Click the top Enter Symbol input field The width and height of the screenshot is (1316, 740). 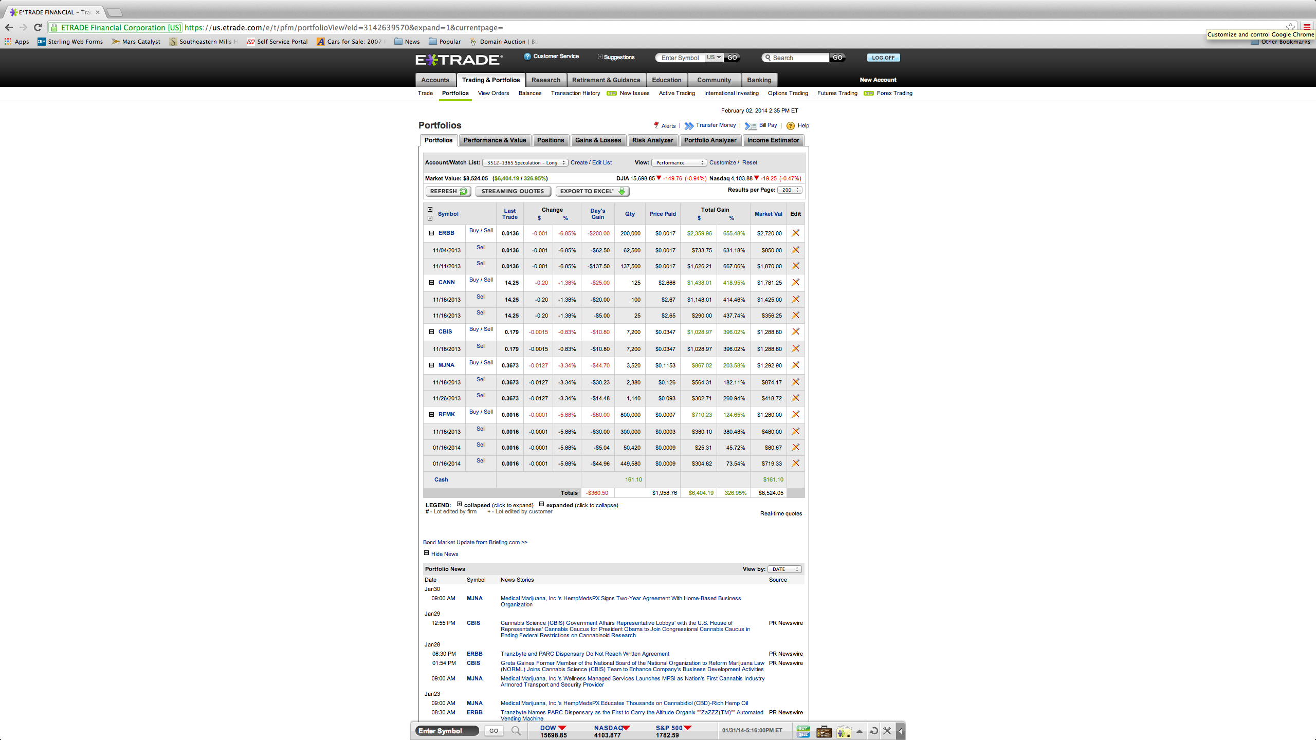click(681, 58)
